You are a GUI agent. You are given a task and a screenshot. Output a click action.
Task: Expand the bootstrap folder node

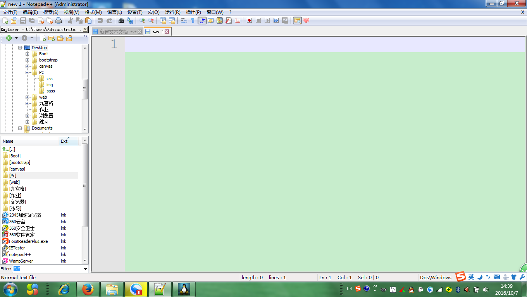[28, 60]
